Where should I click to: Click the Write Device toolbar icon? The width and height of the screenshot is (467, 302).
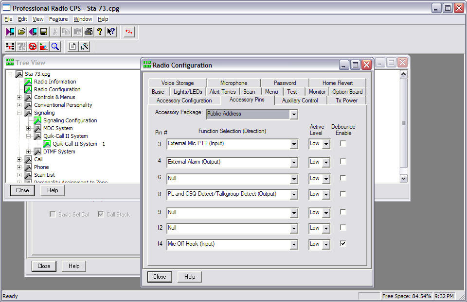click(33, 32)
